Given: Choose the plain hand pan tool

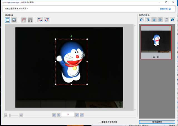Looking at the screenshot, I should [30, 20].
